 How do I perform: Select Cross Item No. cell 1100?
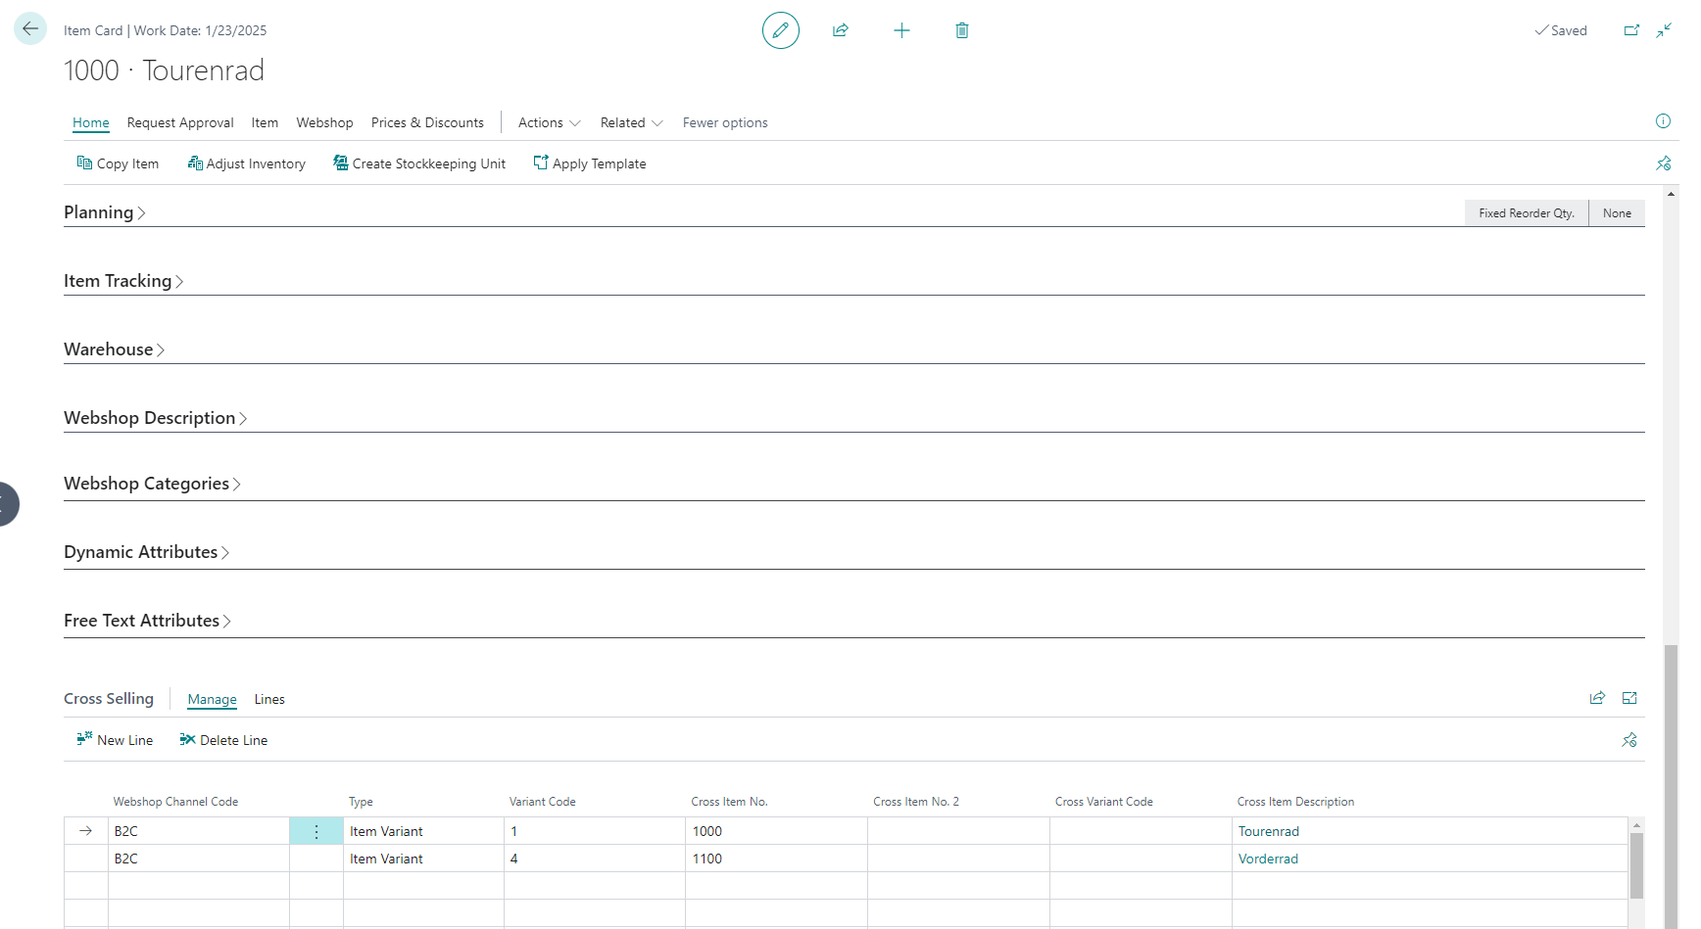point(776,859)
